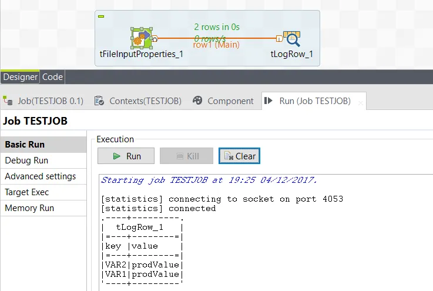Clear the execution console output

coord(239,156)
